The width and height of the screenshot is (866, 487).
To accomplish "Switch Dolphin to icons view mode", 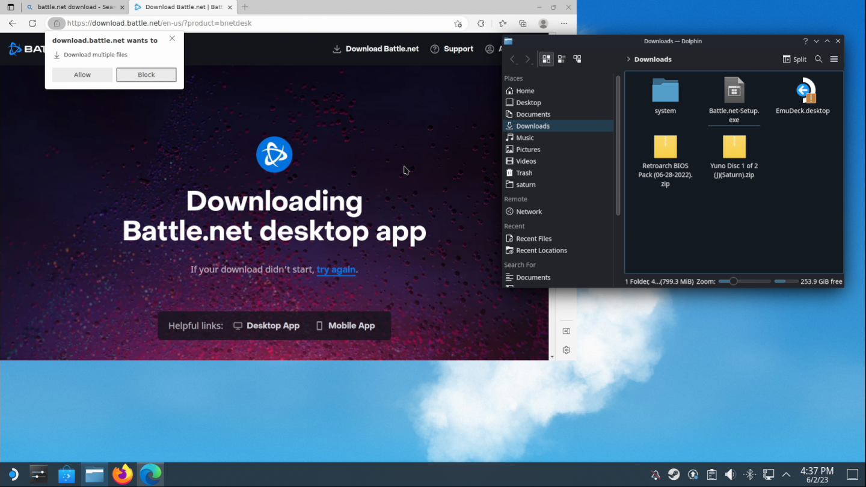I will [546, 59].
